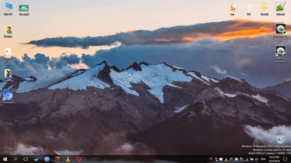Open the VLC-themed folder icon at top right
Viewport: 291px width, 163px height.
click(x=232, y=9)
